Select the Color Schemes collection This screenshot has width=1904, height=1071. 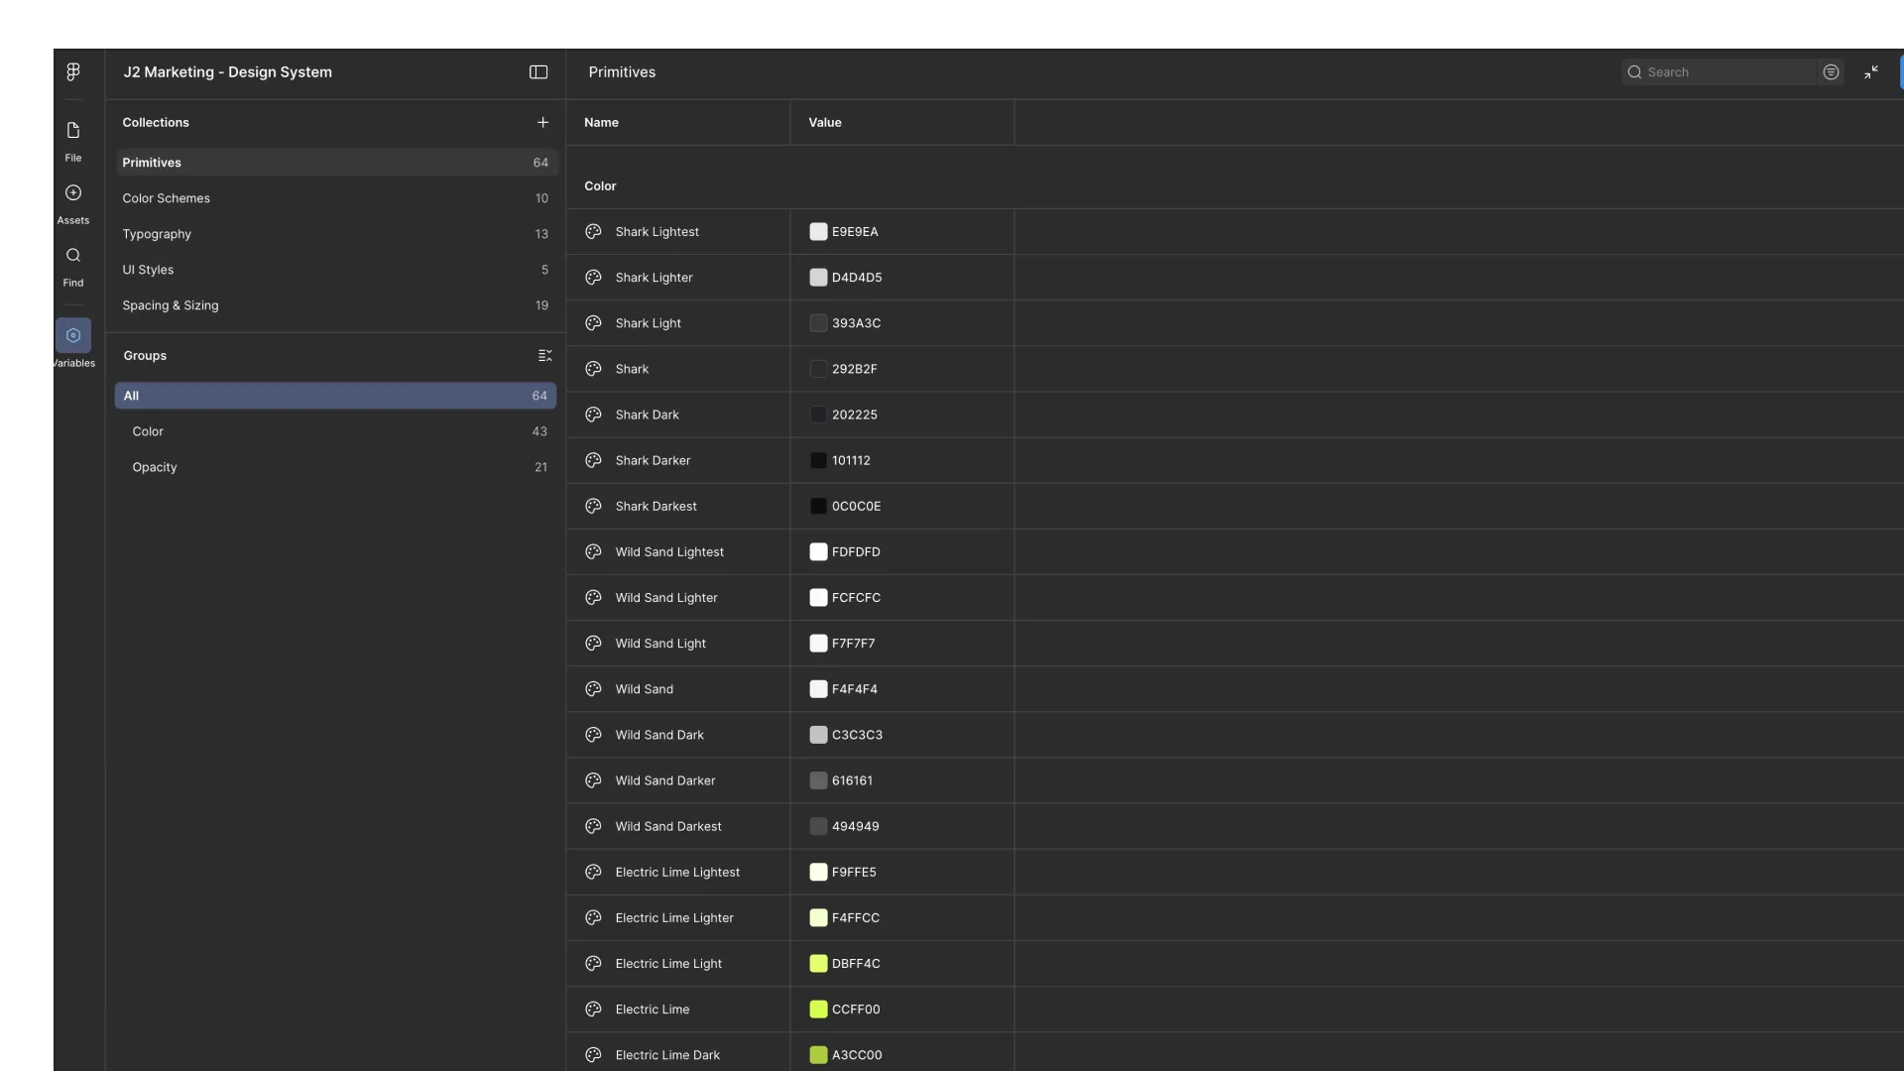point(167,198)
